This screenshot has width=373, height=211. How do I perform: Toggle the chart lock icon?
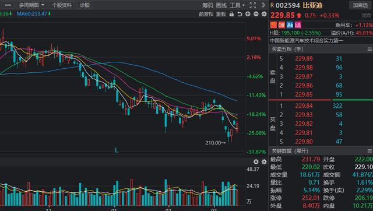pos(231,14)
